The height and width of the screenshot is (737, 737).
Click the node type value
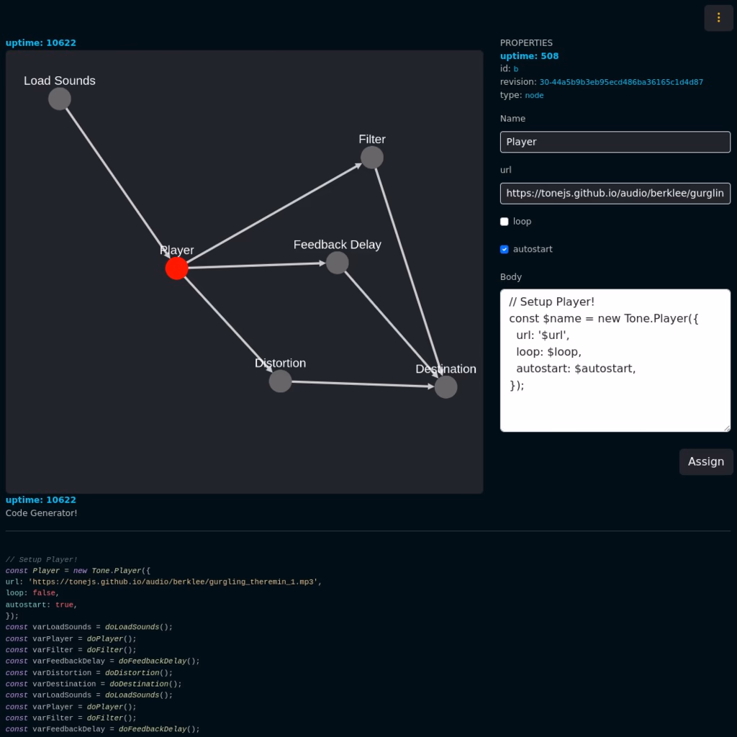tap(534, 95)
